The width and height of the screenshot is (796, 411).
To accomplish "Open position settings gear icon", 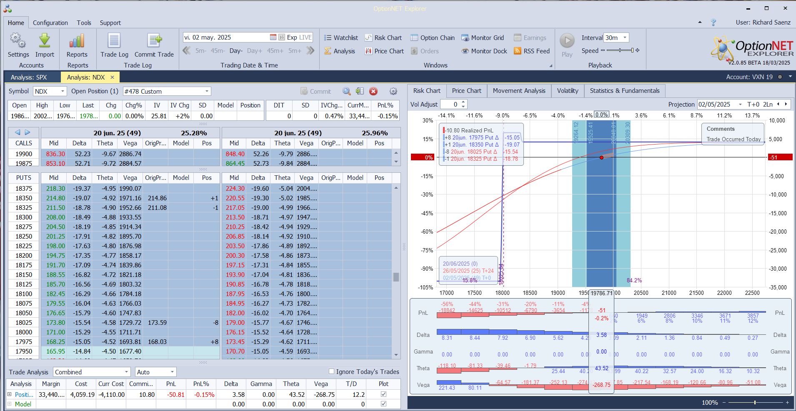I will pyautogui.click(x=393, y=91).
